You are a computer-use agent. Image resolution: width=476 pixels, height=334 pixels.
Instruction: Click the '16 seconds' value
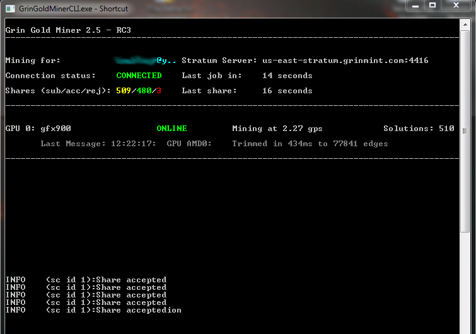click(287, 91)
